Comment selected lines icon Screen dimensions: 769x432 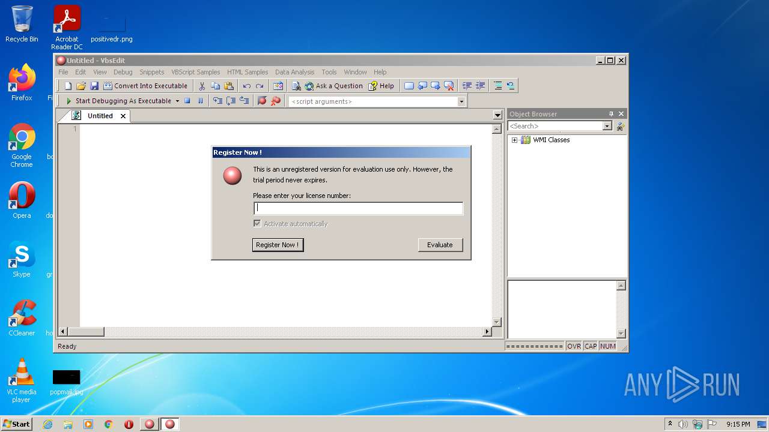click(497, 86)
